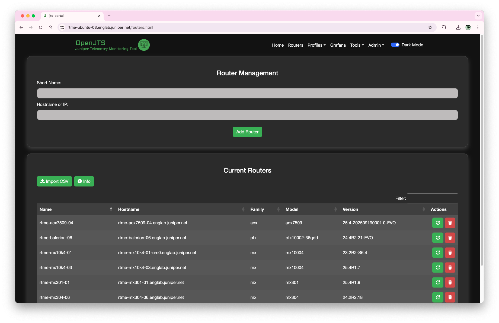499x323 pixels.
Task: Navigate to the Home page link
Action: point(278,45)
